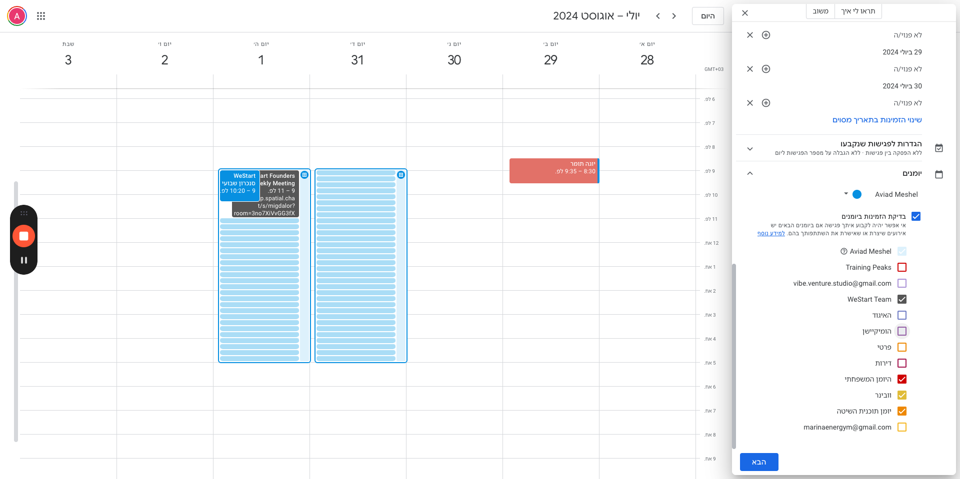This screenshot has height=479, width=960.
Task: Click the 29 ביולי 2024 date label
Action: tap(902, 52)
